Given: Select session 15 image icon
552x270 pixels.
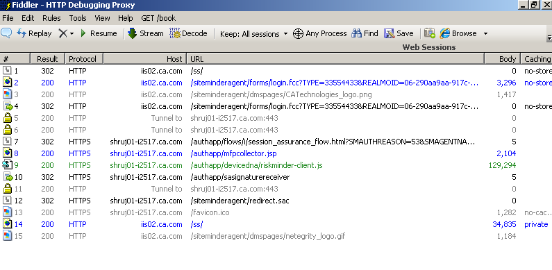Looking at the screenshot, I should pyautogui.click(x=8, y=236).
